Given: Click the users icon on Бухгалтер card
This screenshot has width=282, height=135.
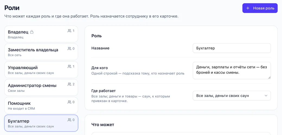Looking at the screenshot, I should pos(69,120).
